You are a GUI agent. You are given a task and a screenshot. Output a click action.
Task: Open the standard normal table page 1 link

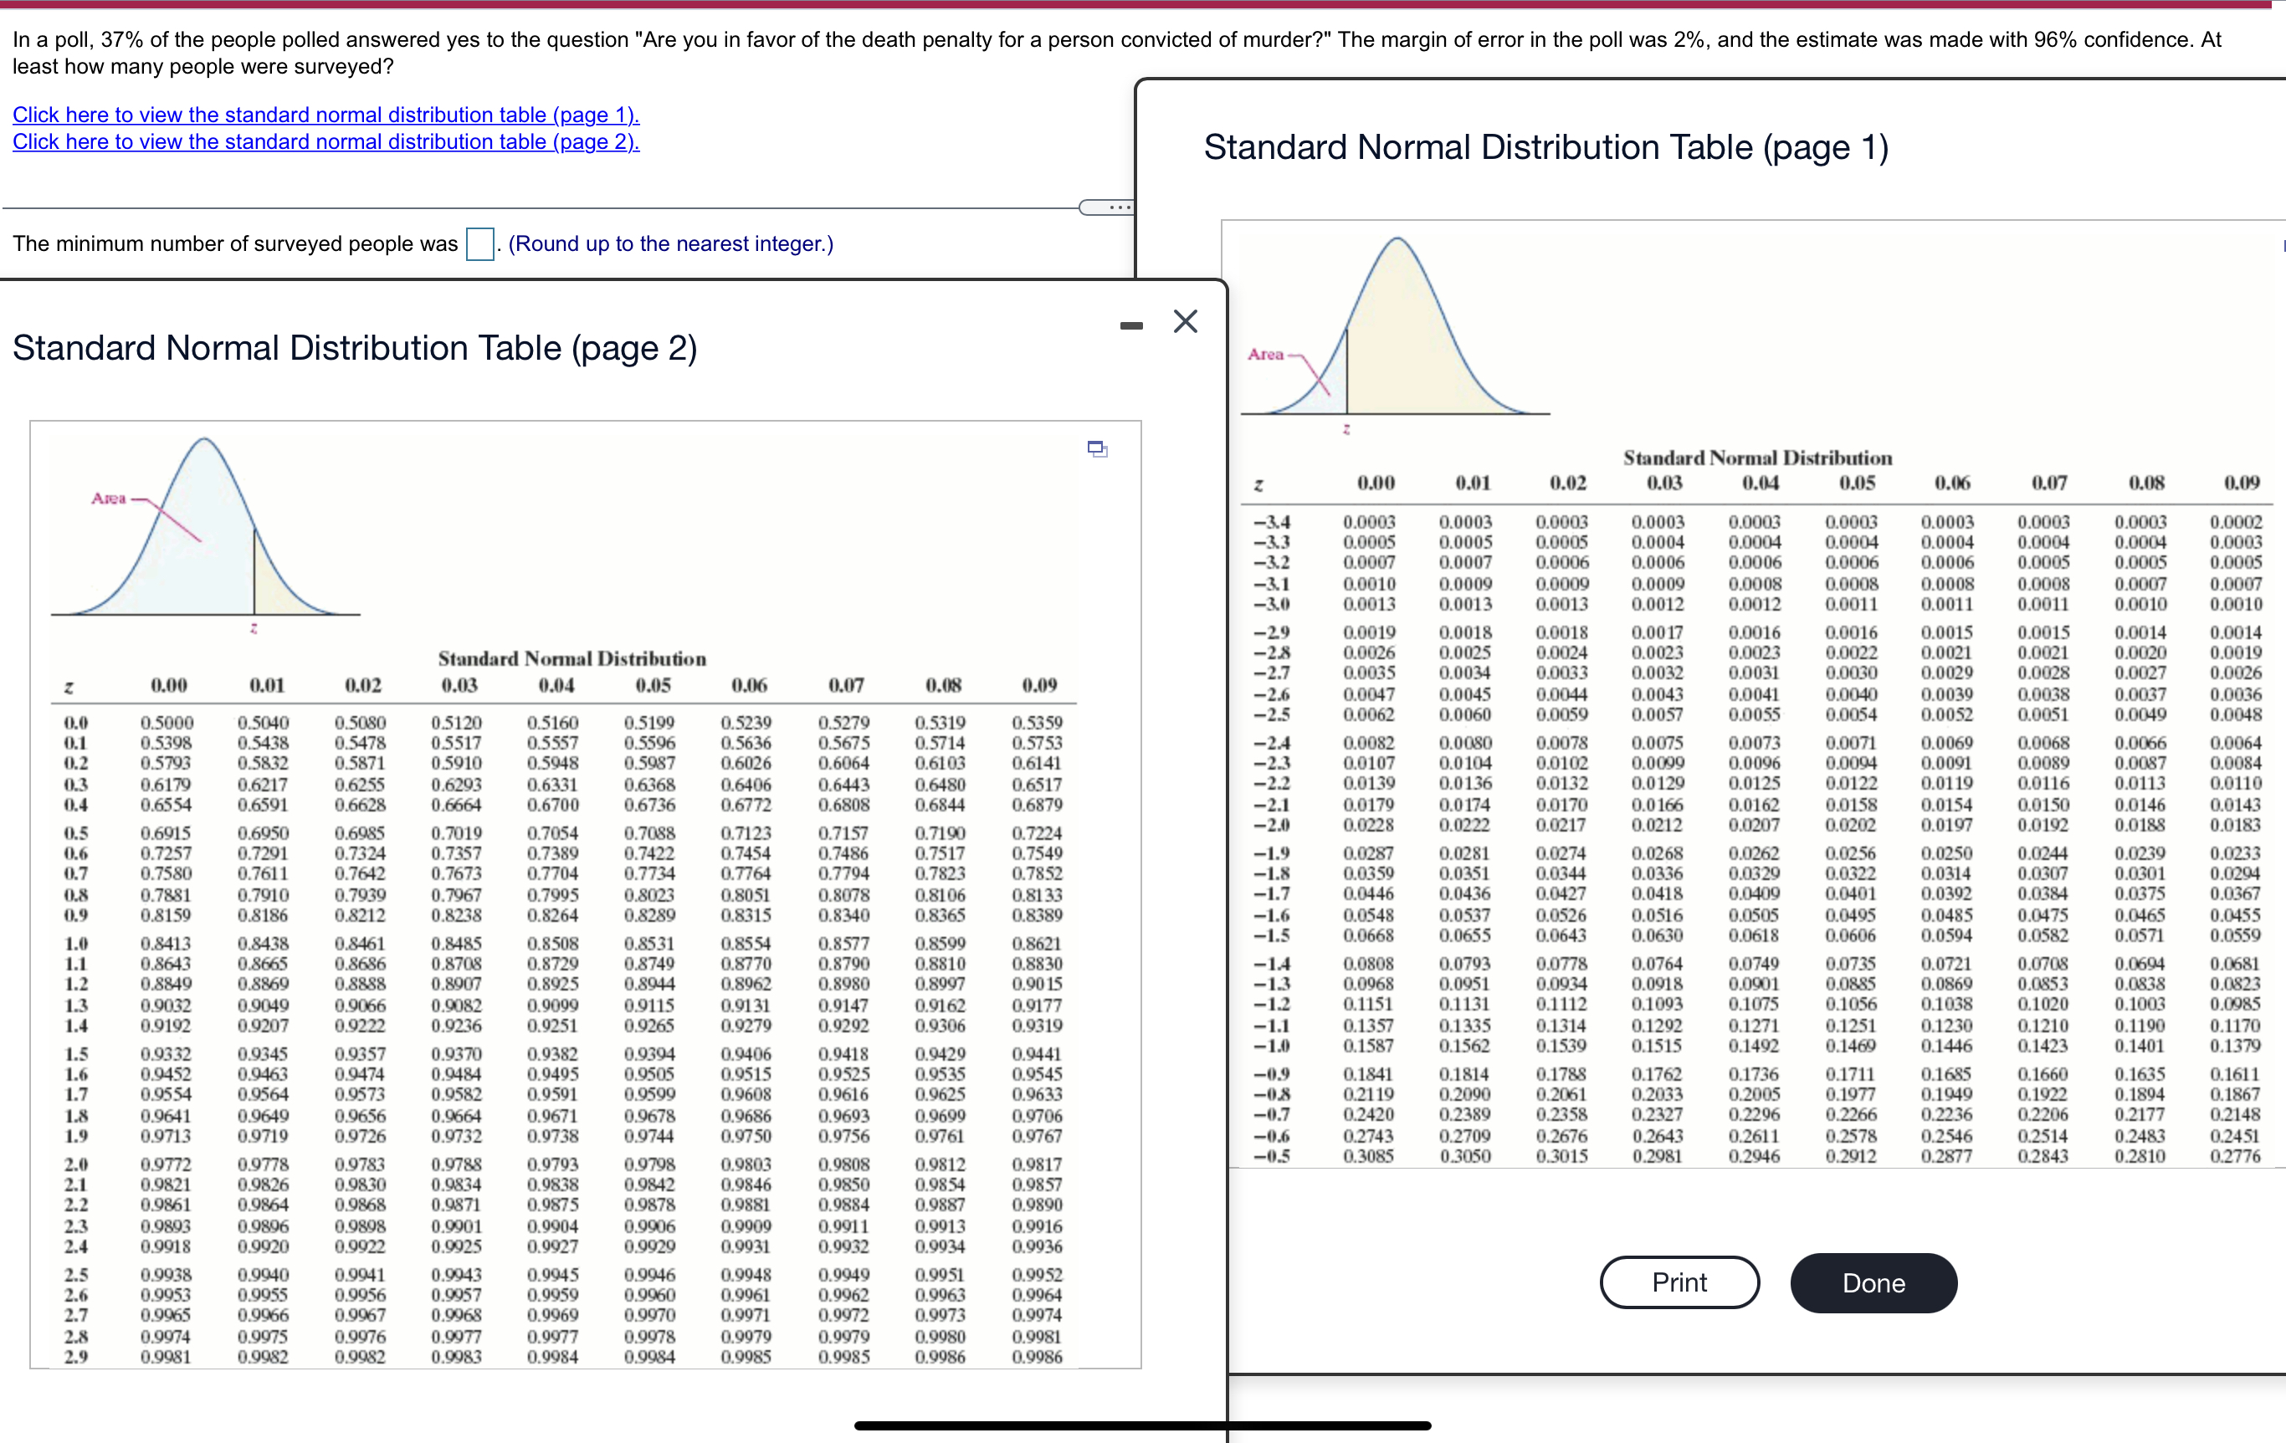325,115
